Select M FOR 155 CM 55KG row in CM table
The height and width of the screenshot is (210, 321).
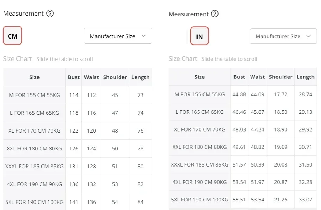tap(34, 95)
